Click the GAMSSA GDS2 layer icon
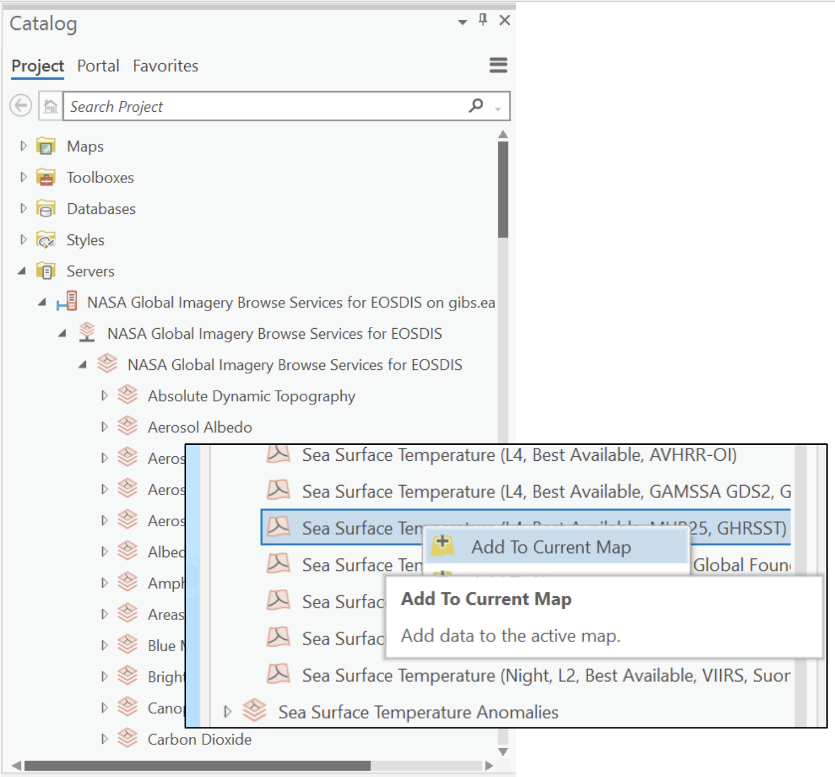835x777 pixels. [279, 490]
